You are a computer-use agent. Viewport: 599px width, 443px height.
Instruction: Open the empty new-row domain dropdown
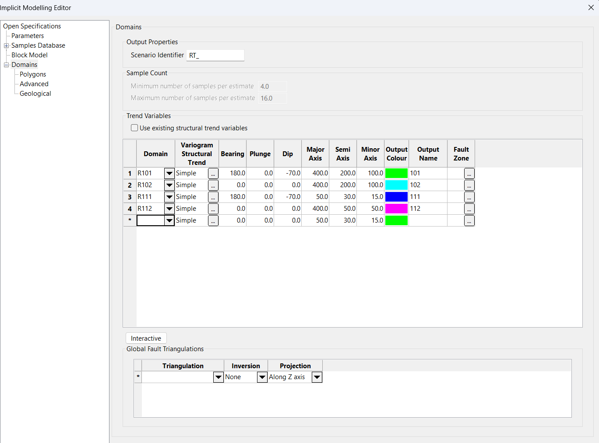tap(169, 221)
